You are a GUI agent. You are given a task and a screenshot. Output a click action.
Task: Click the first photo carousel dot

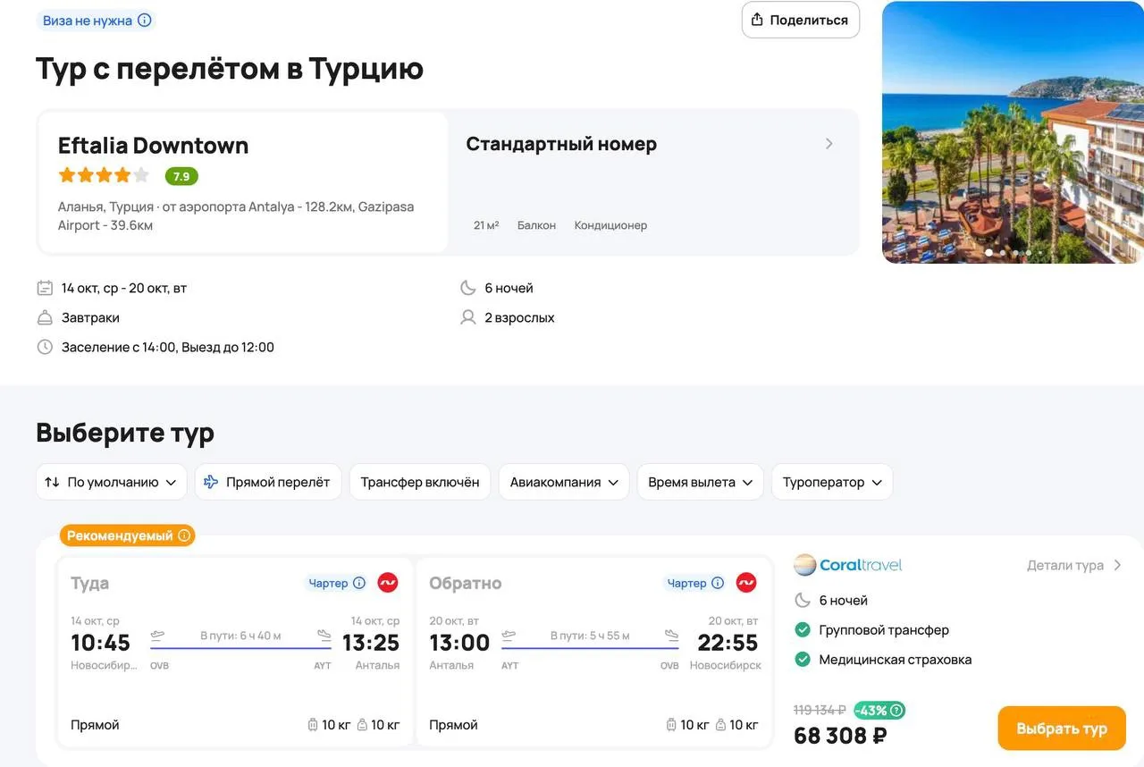coord(988,253)
